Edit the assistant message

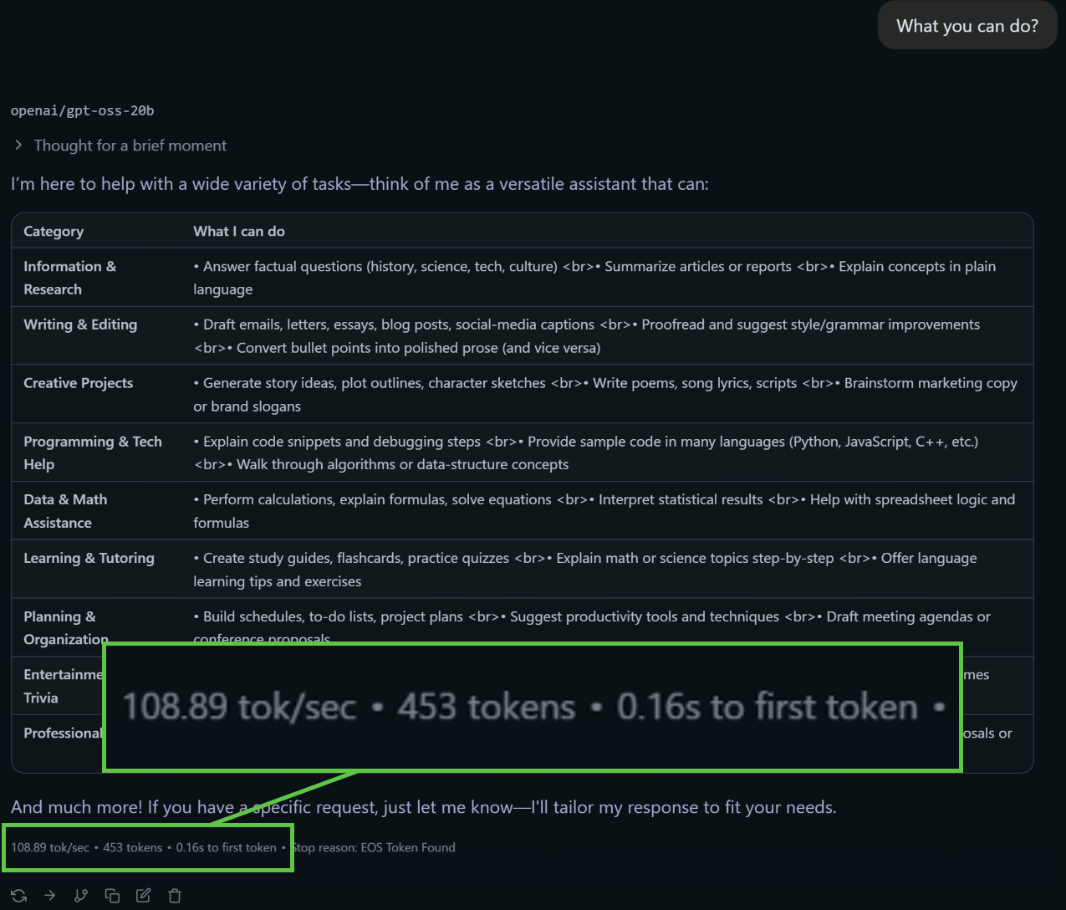point(144,896)
